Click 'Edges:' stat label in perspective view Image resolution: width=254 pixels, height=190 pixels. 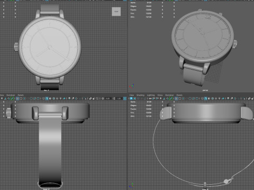[x=133, y=6]
